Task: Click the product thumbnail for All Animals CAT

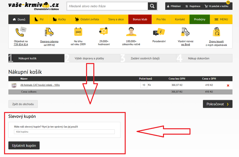Action: coord(14,85)
